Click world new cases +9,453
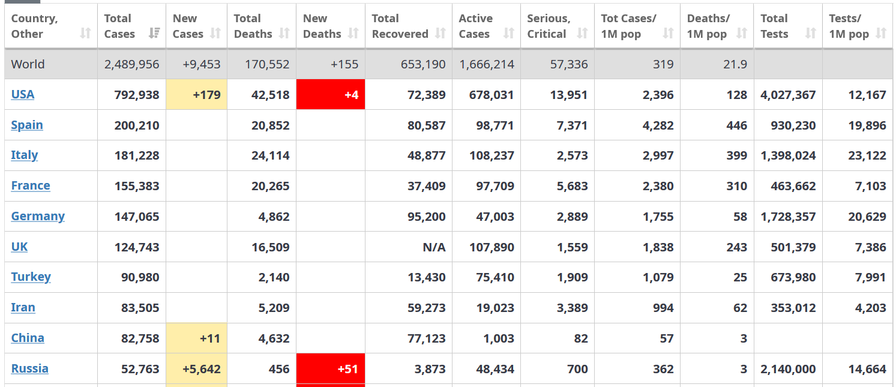This screenshot has width=896, height=387. pos(201,64)
